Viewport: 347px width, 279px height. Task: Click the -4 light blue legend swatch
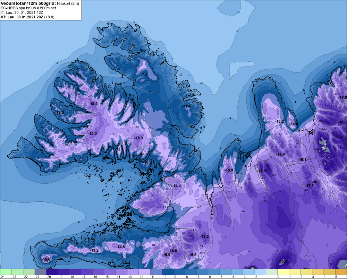[237, 272]
